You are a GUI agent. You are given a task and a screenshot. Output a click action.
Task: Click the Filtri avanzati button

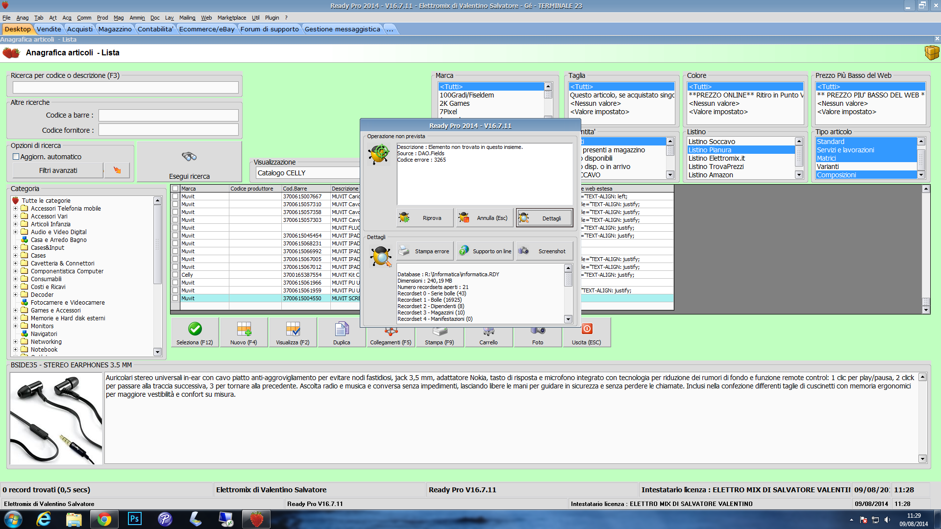[x=58, y=170]
